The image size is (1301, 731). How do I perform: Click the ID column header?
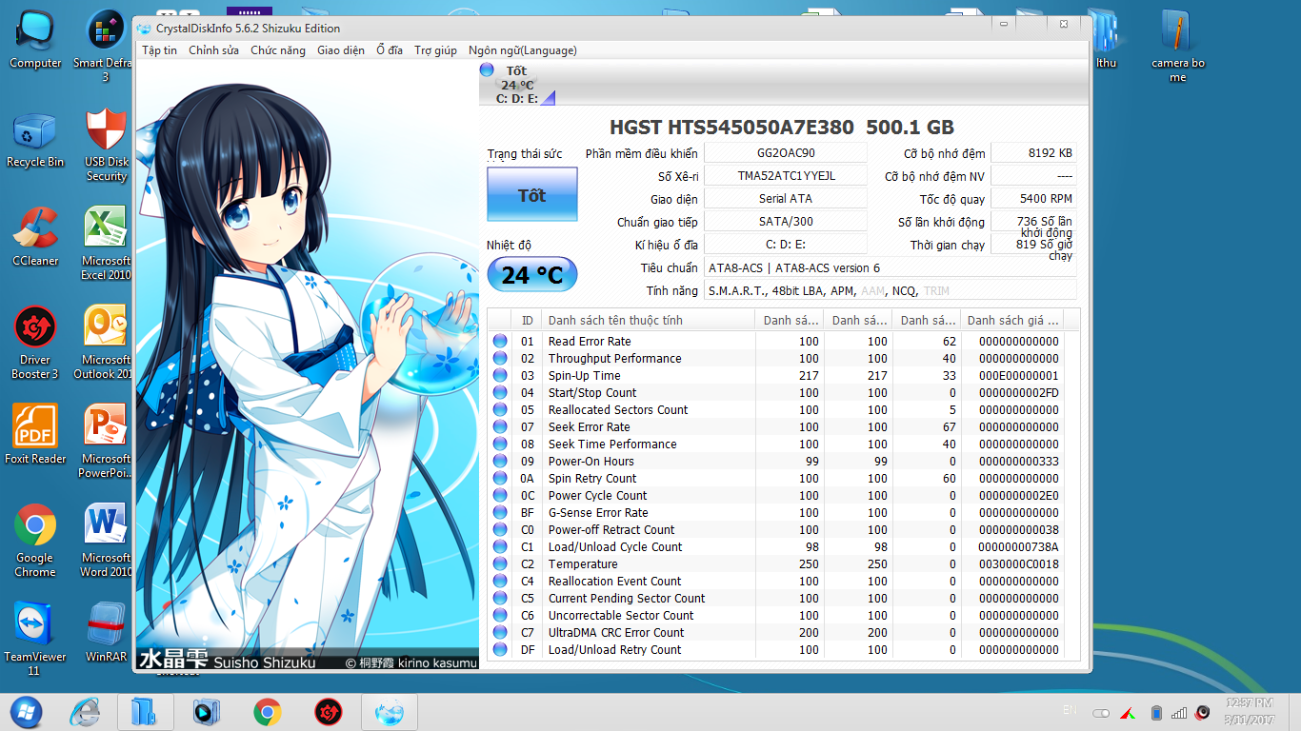528,320
